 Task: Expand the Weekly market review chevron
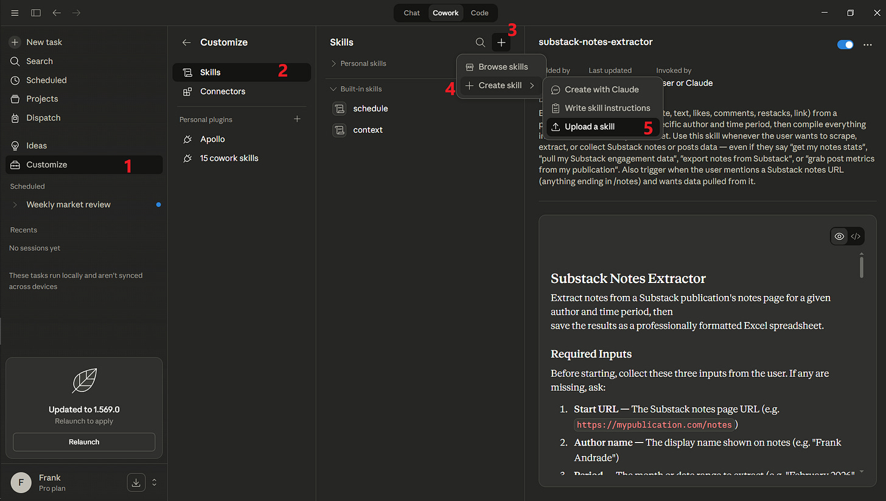click(15, 205)
